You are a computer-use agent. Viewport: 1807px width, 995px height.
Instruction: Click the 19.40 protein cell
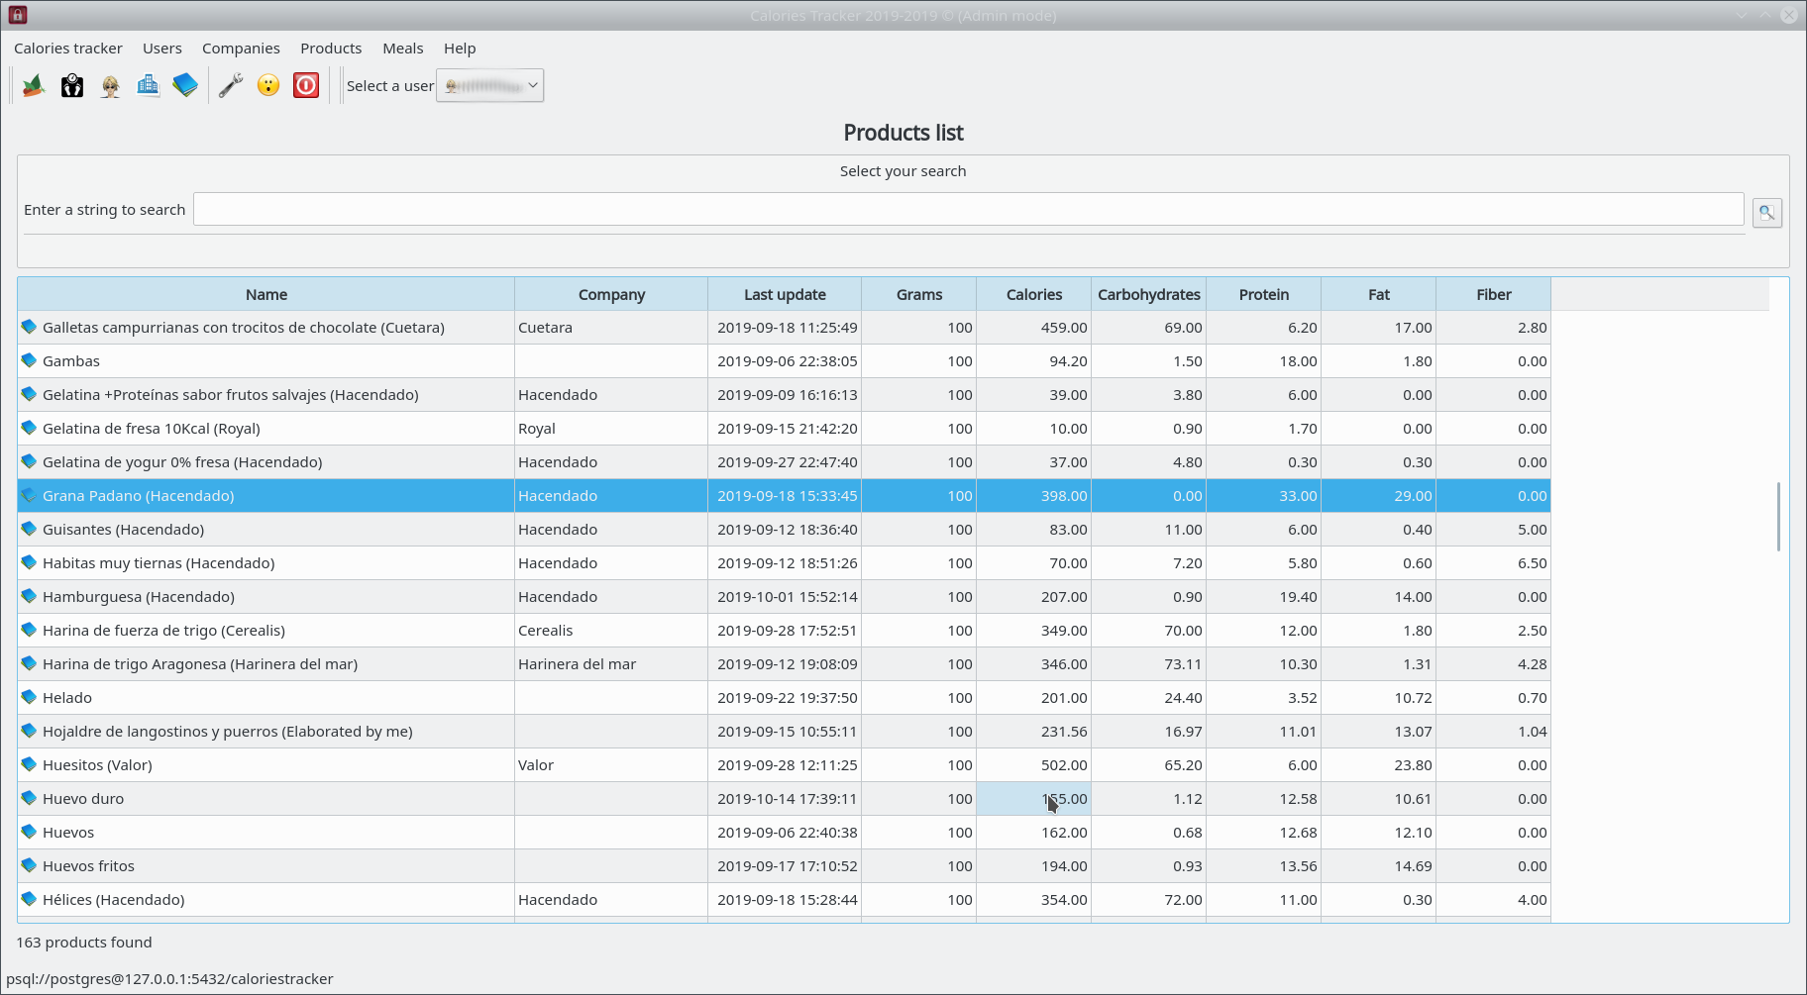1264,596
